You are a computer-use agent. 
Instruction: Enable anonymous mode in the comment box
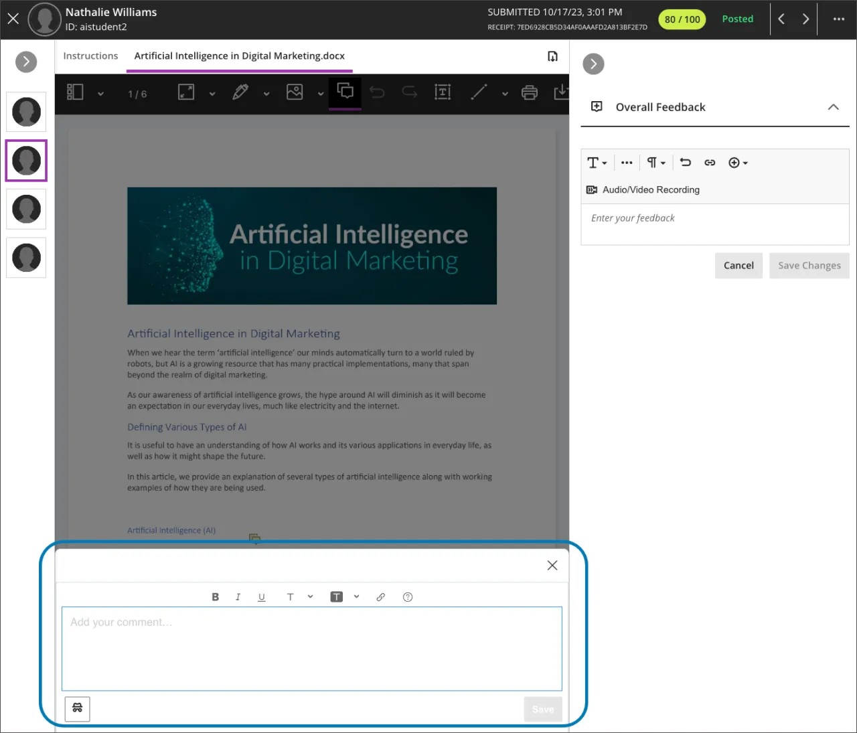77,709
